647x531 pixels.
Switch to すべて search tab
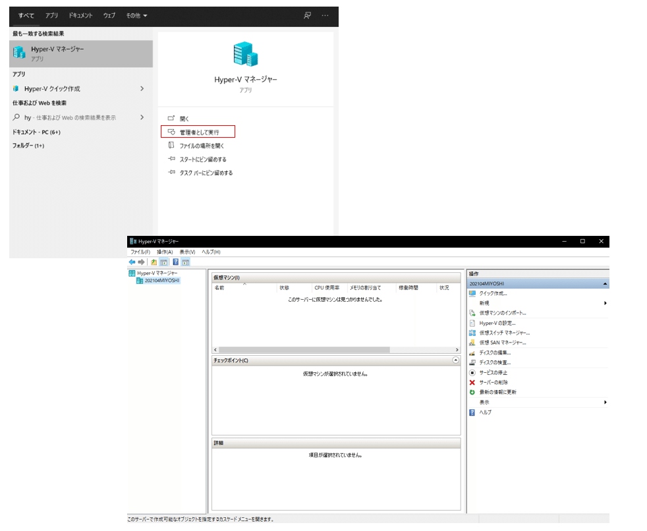coord(26,16)
